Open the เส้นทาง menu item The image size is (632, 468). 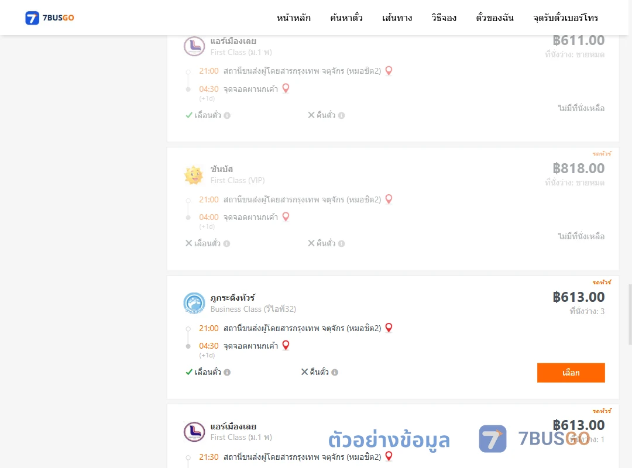397,18
